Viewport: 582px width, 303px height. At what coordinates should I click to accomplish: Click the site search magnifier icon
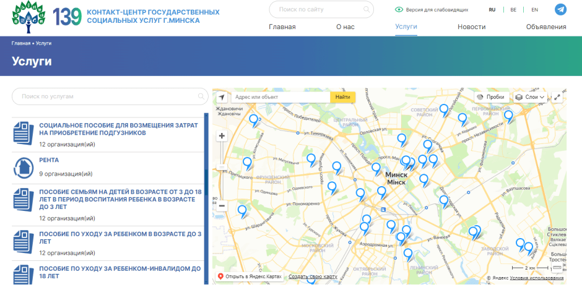[x=367, y=10]
